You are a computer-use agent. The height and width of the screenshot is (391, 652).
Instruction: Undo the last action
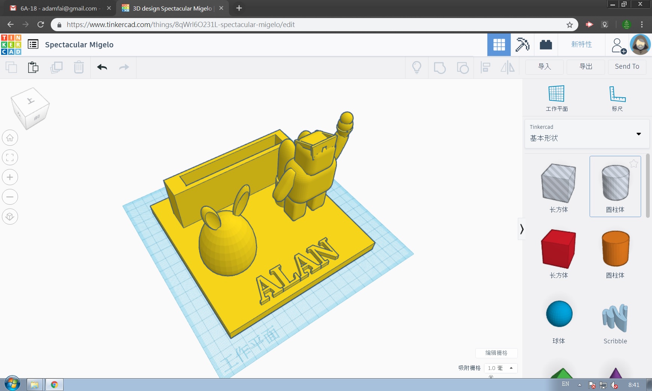(x=102, y=67)
